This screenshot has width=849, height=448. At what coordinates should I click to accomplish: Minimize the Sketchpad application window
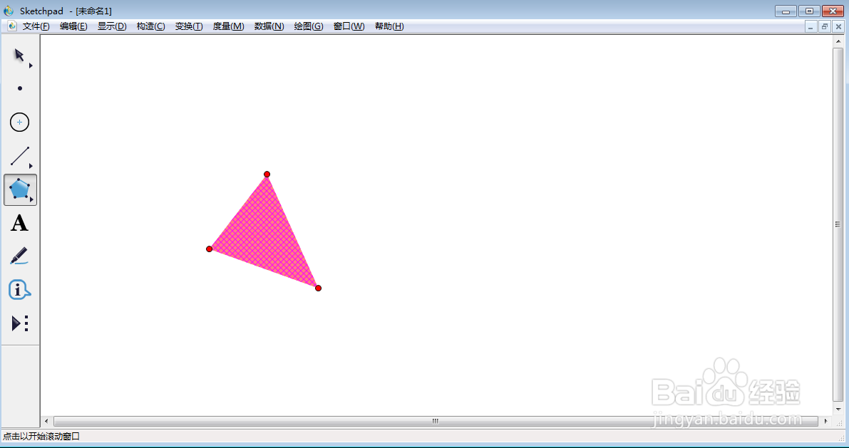tap(785, 11)
